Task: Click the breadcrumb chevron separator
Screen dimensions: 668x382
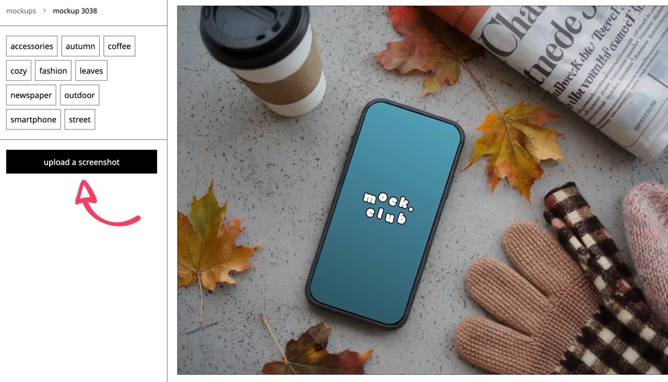Action: click(44, 11)
